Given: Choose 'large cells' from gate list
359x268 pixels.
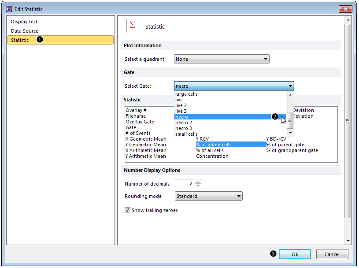Looking at the screenshot, I should click(186, 94).
